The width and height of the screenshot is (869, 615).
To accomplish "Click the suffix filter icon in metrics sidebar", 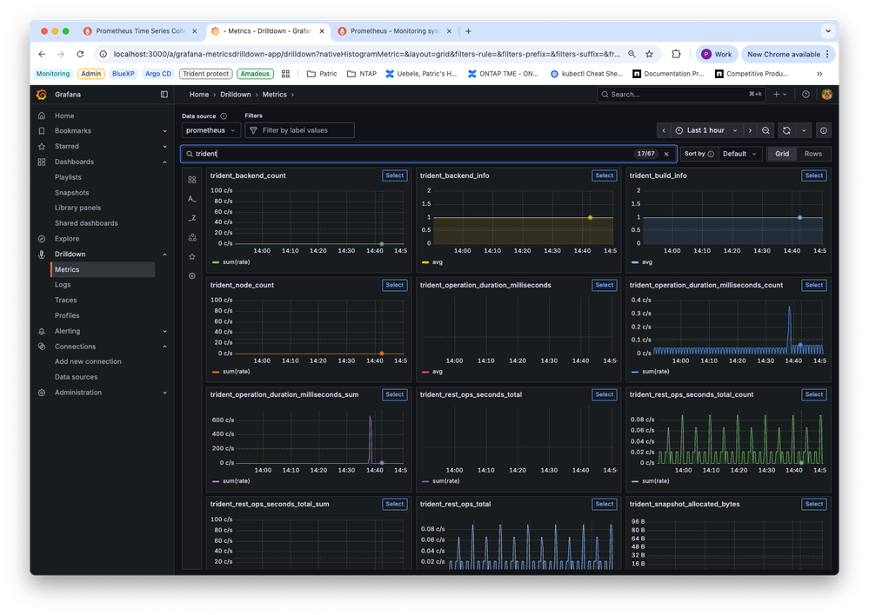I will tap(191, 218).
